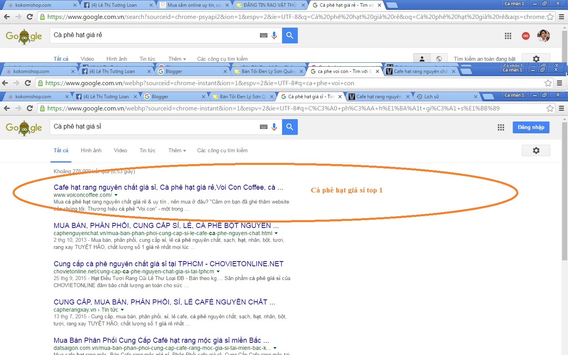The height and width of the screenshot is (355, 568).
Task: Open the 'Cafe hạt rang nguyên chất giá sỉ' Voi Con Coffee result
Action: tap(168, 187)
